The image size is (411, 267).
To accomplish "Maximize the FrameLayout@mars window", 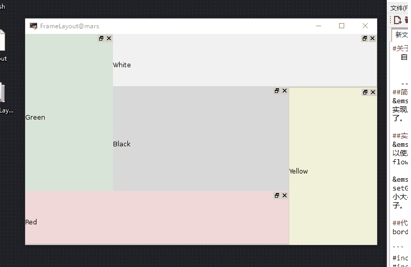I will [x=342, y=26].
